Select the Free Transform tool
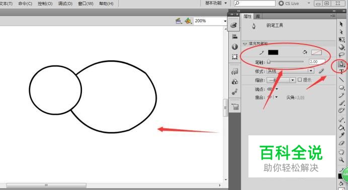 (341, 40)
